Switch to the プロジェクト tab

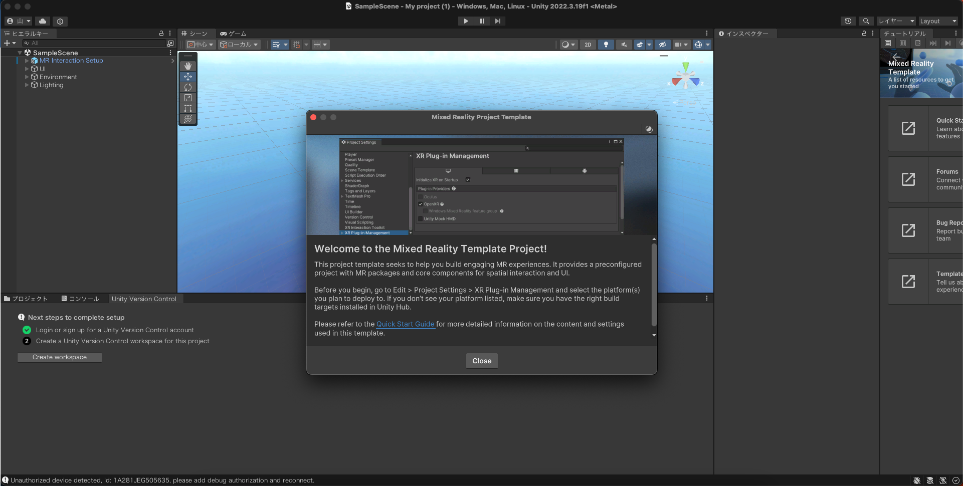tap(26, 299)
